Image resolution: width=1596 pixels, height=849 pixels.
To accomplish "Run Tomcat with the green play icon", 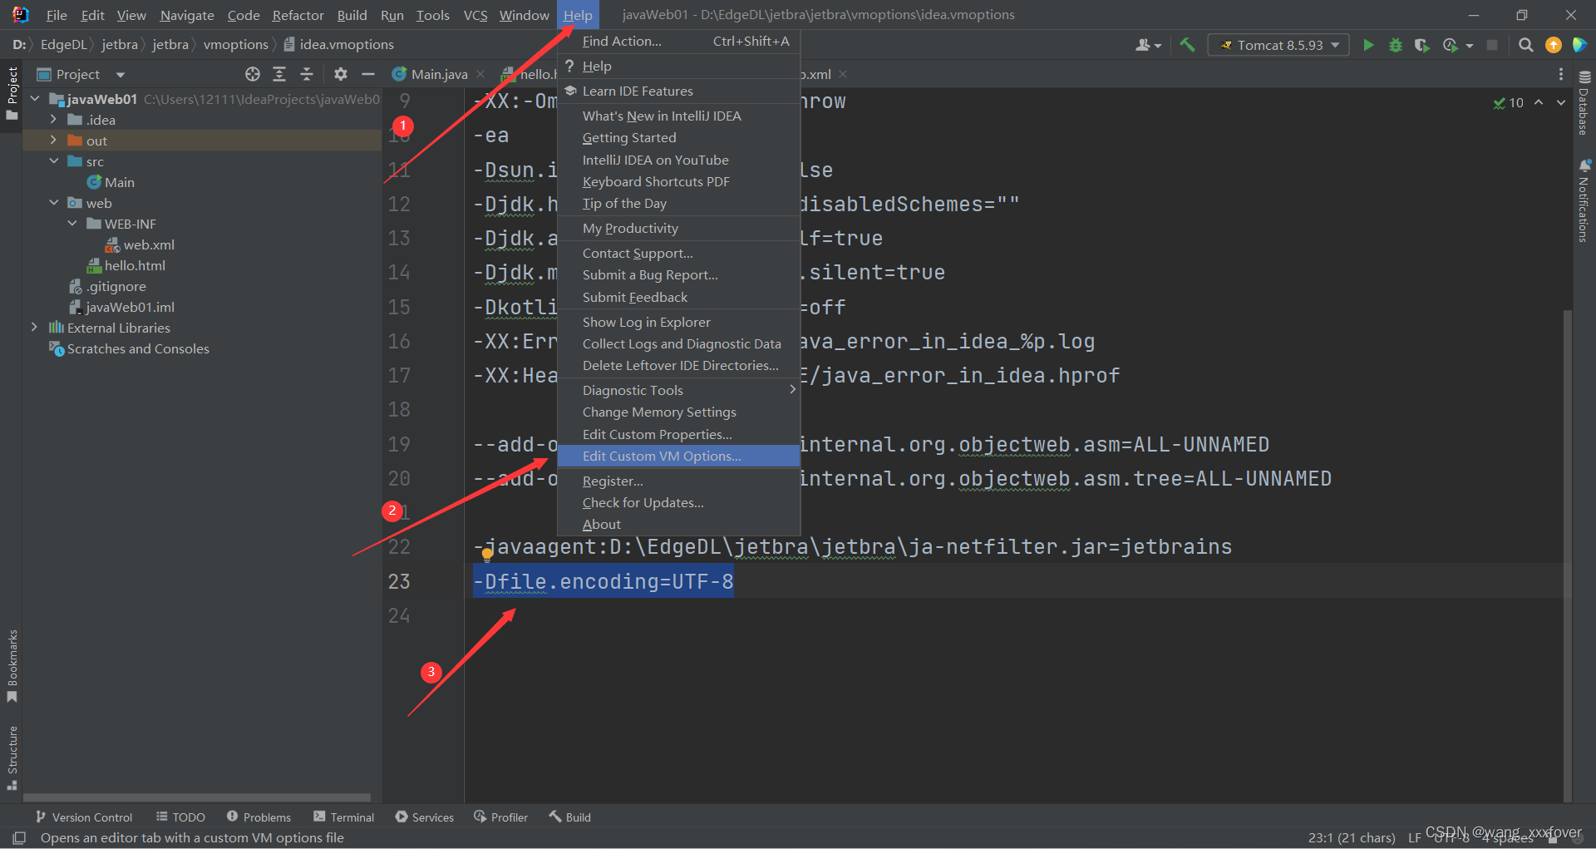I will click(1368, 45).
